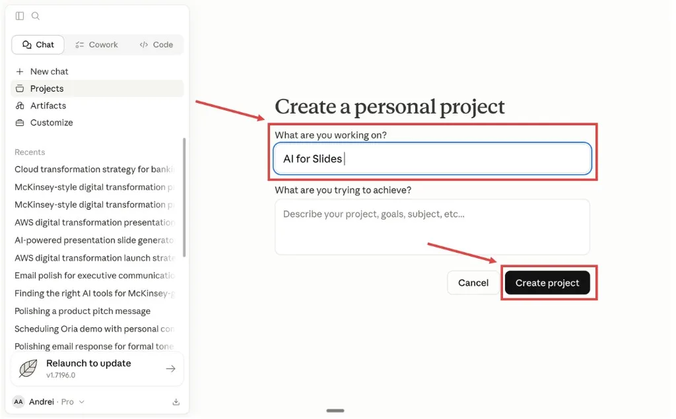Click the plus icon beside New chat
The image size is (676, 419).
click(x=20, y=71)
